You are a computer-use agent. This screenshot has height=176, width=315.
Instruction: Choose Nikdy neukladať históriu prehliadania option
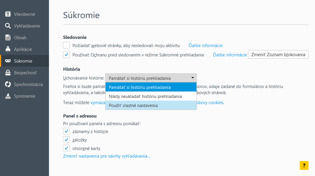151,96
